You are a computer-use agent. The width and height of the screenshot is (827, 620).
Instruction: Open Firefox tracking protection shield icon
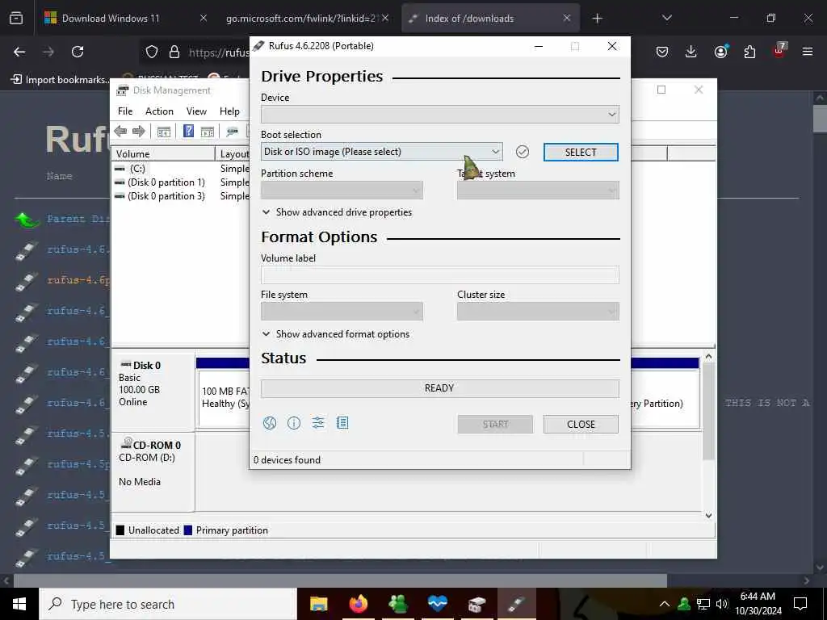tap(152, 52)
